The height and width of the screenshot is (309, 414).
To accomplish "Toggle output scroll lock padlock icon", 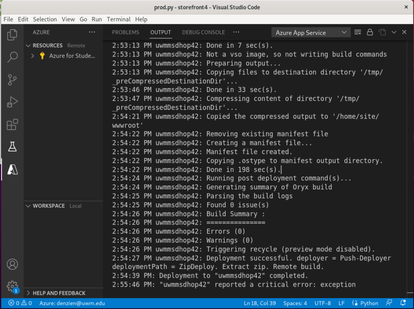I will click(x=370, y=32).
